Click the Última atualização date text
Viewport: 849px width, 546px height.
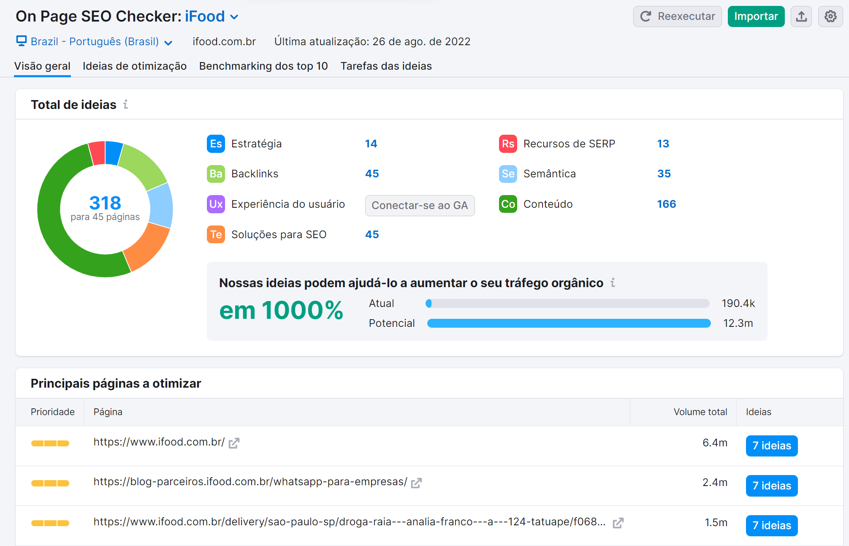(x=372, y=41)
